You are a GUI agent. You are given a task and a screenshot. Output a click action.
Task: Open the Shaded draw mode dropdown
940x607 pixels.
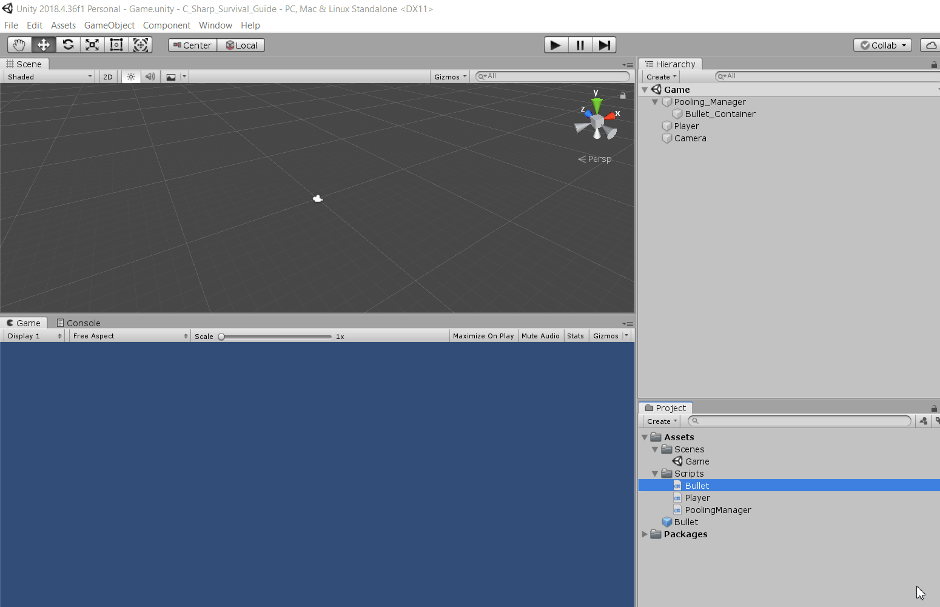[50, 77]
